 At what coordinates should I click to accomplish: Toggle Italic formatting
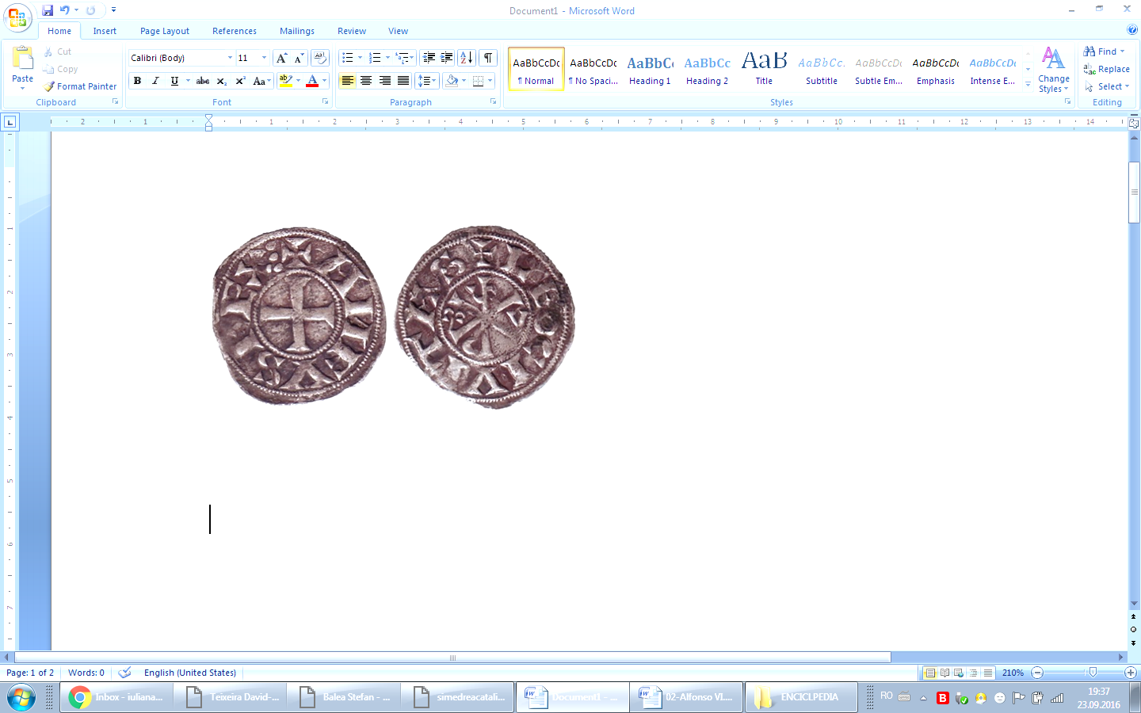pos(155,81)
